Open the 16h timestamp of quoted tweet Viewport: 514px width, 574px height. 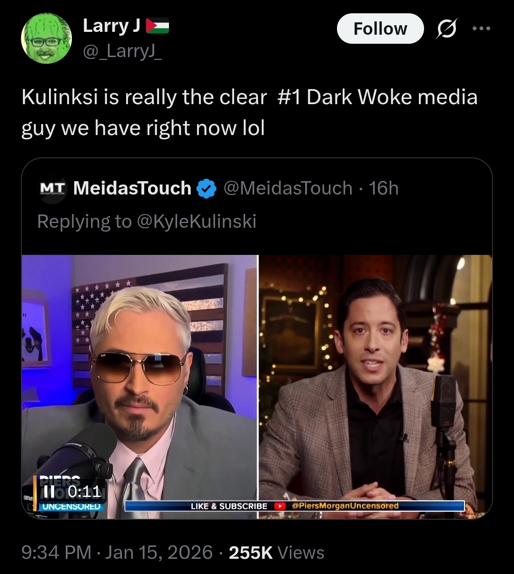[x=384, y=188]
